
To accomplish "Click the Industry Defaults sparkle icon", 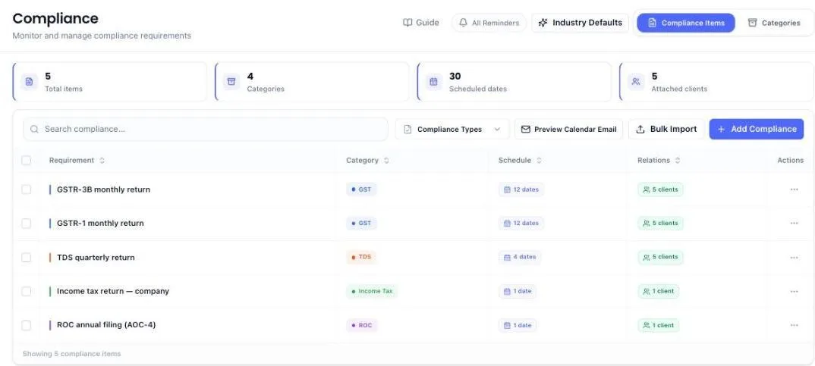I will pyautogui.click(x=543, y=23).
